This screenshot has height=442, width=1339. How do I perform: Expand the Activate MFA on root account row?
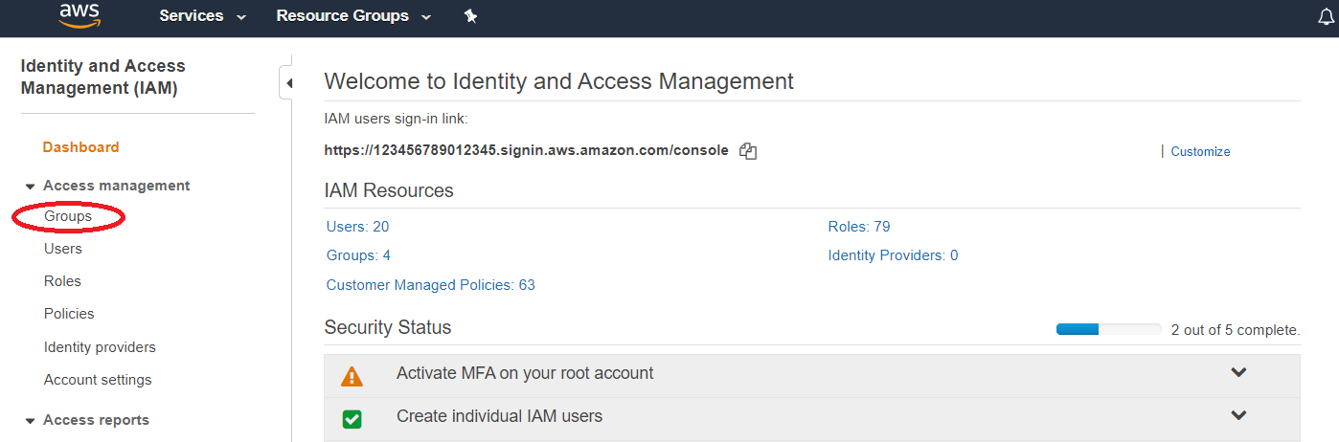tap(1238, 372)
